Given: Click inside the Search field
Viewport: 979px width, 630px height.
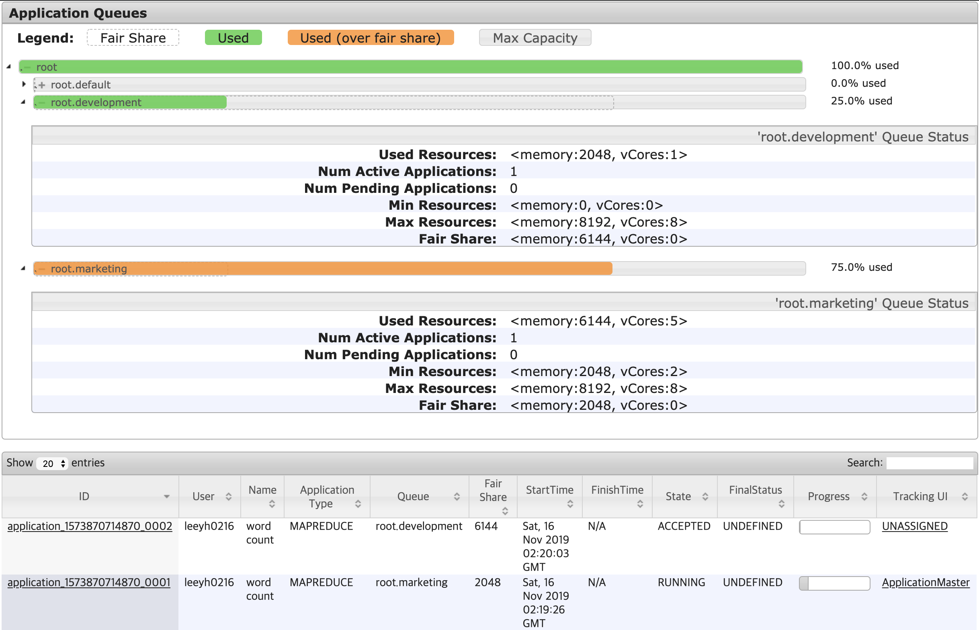Looking at the screenshot, I should [929, 462].
